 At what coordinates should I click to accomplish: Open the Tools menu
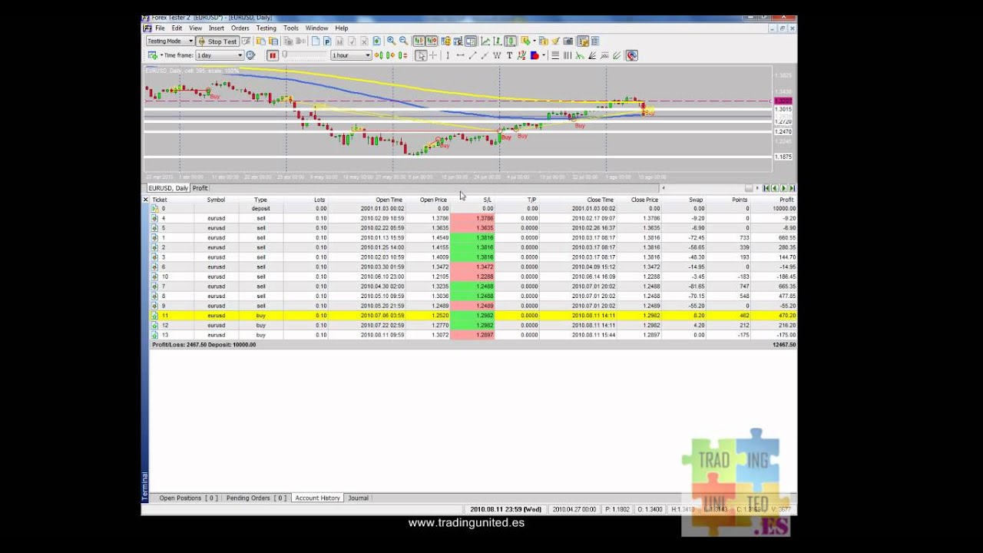(290, 28)
